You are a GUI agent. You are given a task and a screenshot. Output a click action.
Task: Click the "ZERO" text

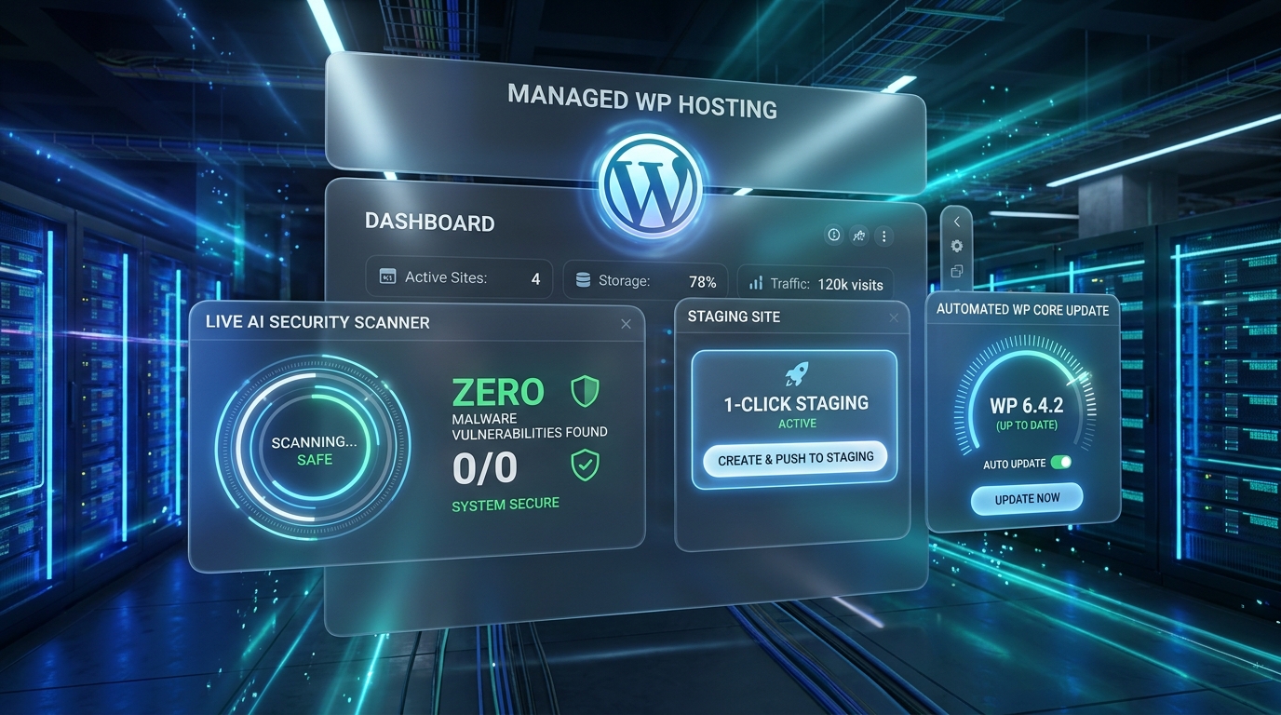[498, 392]
